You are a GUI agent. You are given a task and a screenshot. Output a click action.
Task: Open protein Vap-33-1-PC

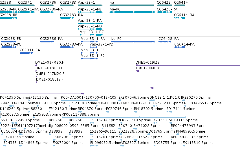coord(93,56)
